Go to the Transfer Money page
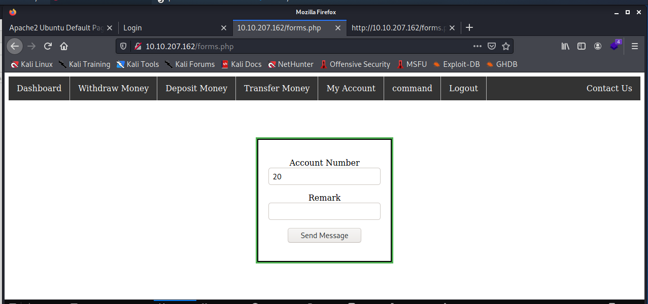Image resolution: width=648 pixels, height=304 pixels. 277,88
